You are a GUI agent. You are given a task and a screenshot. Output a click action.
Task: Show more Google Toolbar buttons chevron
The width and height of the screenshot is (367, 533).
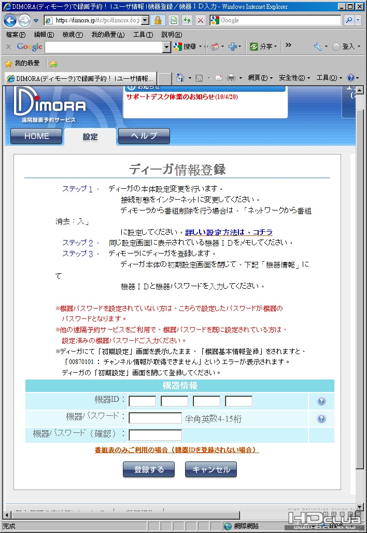click(289, 45)
